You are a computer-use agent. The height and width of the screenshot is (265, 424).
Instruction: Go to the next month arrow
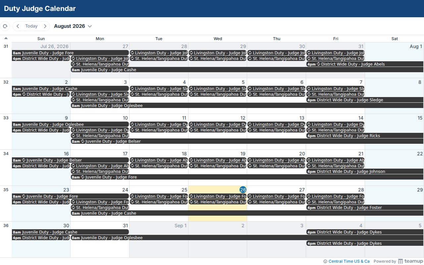pyautogui.click(x=45, y=26)
